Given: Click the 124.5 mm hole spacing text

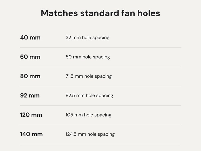Looking at the screenshot, I should (90, 134).
